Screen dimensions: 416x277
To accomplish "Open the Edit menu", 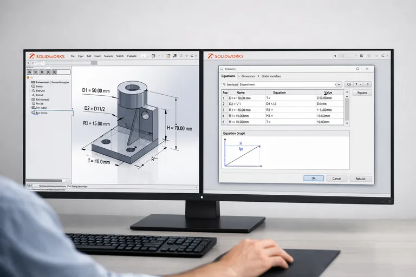I will click(89, 56).
